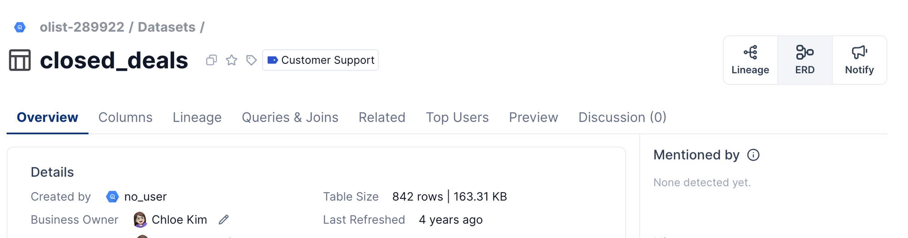Click the copy icon beside closed_deals
This screenshot has height=238, width=908.
pos(211,60)
